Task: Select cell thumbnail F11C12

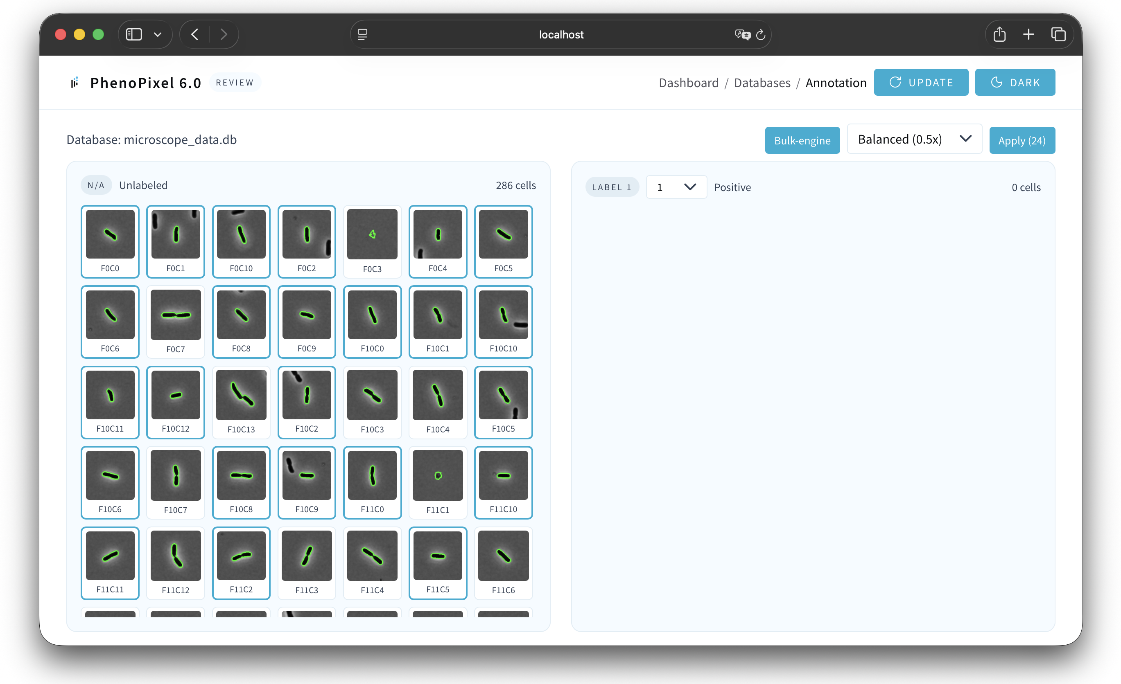Action: [x=176, y=556]
